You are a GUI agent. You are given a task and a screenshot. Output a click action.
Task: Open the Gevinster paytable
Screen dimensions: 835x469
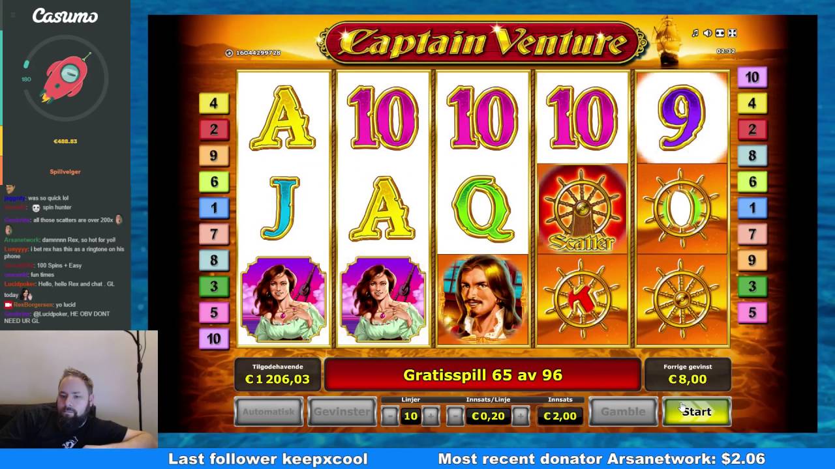(342, 412)
